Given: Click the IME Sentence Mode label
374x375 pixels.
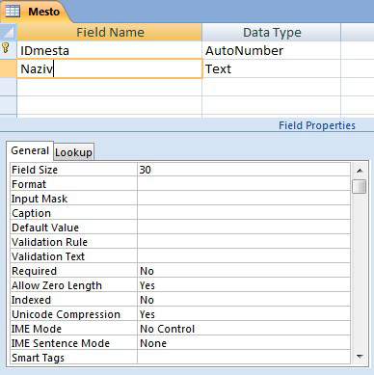Looking at the screenshot, I should click(61, 343).
